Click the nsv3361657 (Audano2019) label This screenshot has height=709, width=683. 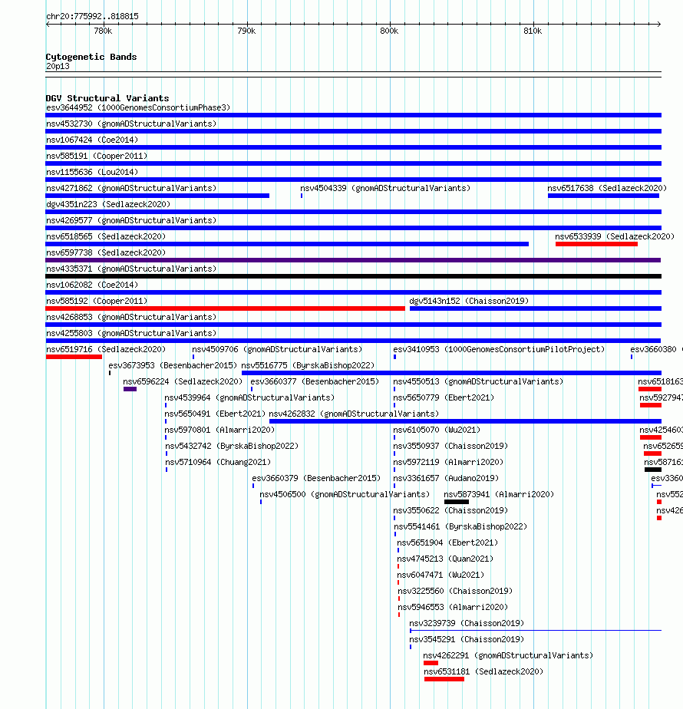[446, 478]
